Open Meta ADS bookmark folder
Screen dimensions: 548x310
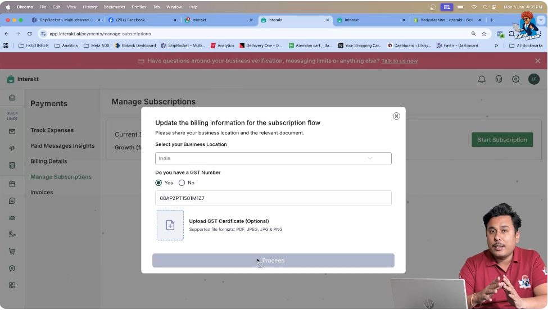click(97, 45)
